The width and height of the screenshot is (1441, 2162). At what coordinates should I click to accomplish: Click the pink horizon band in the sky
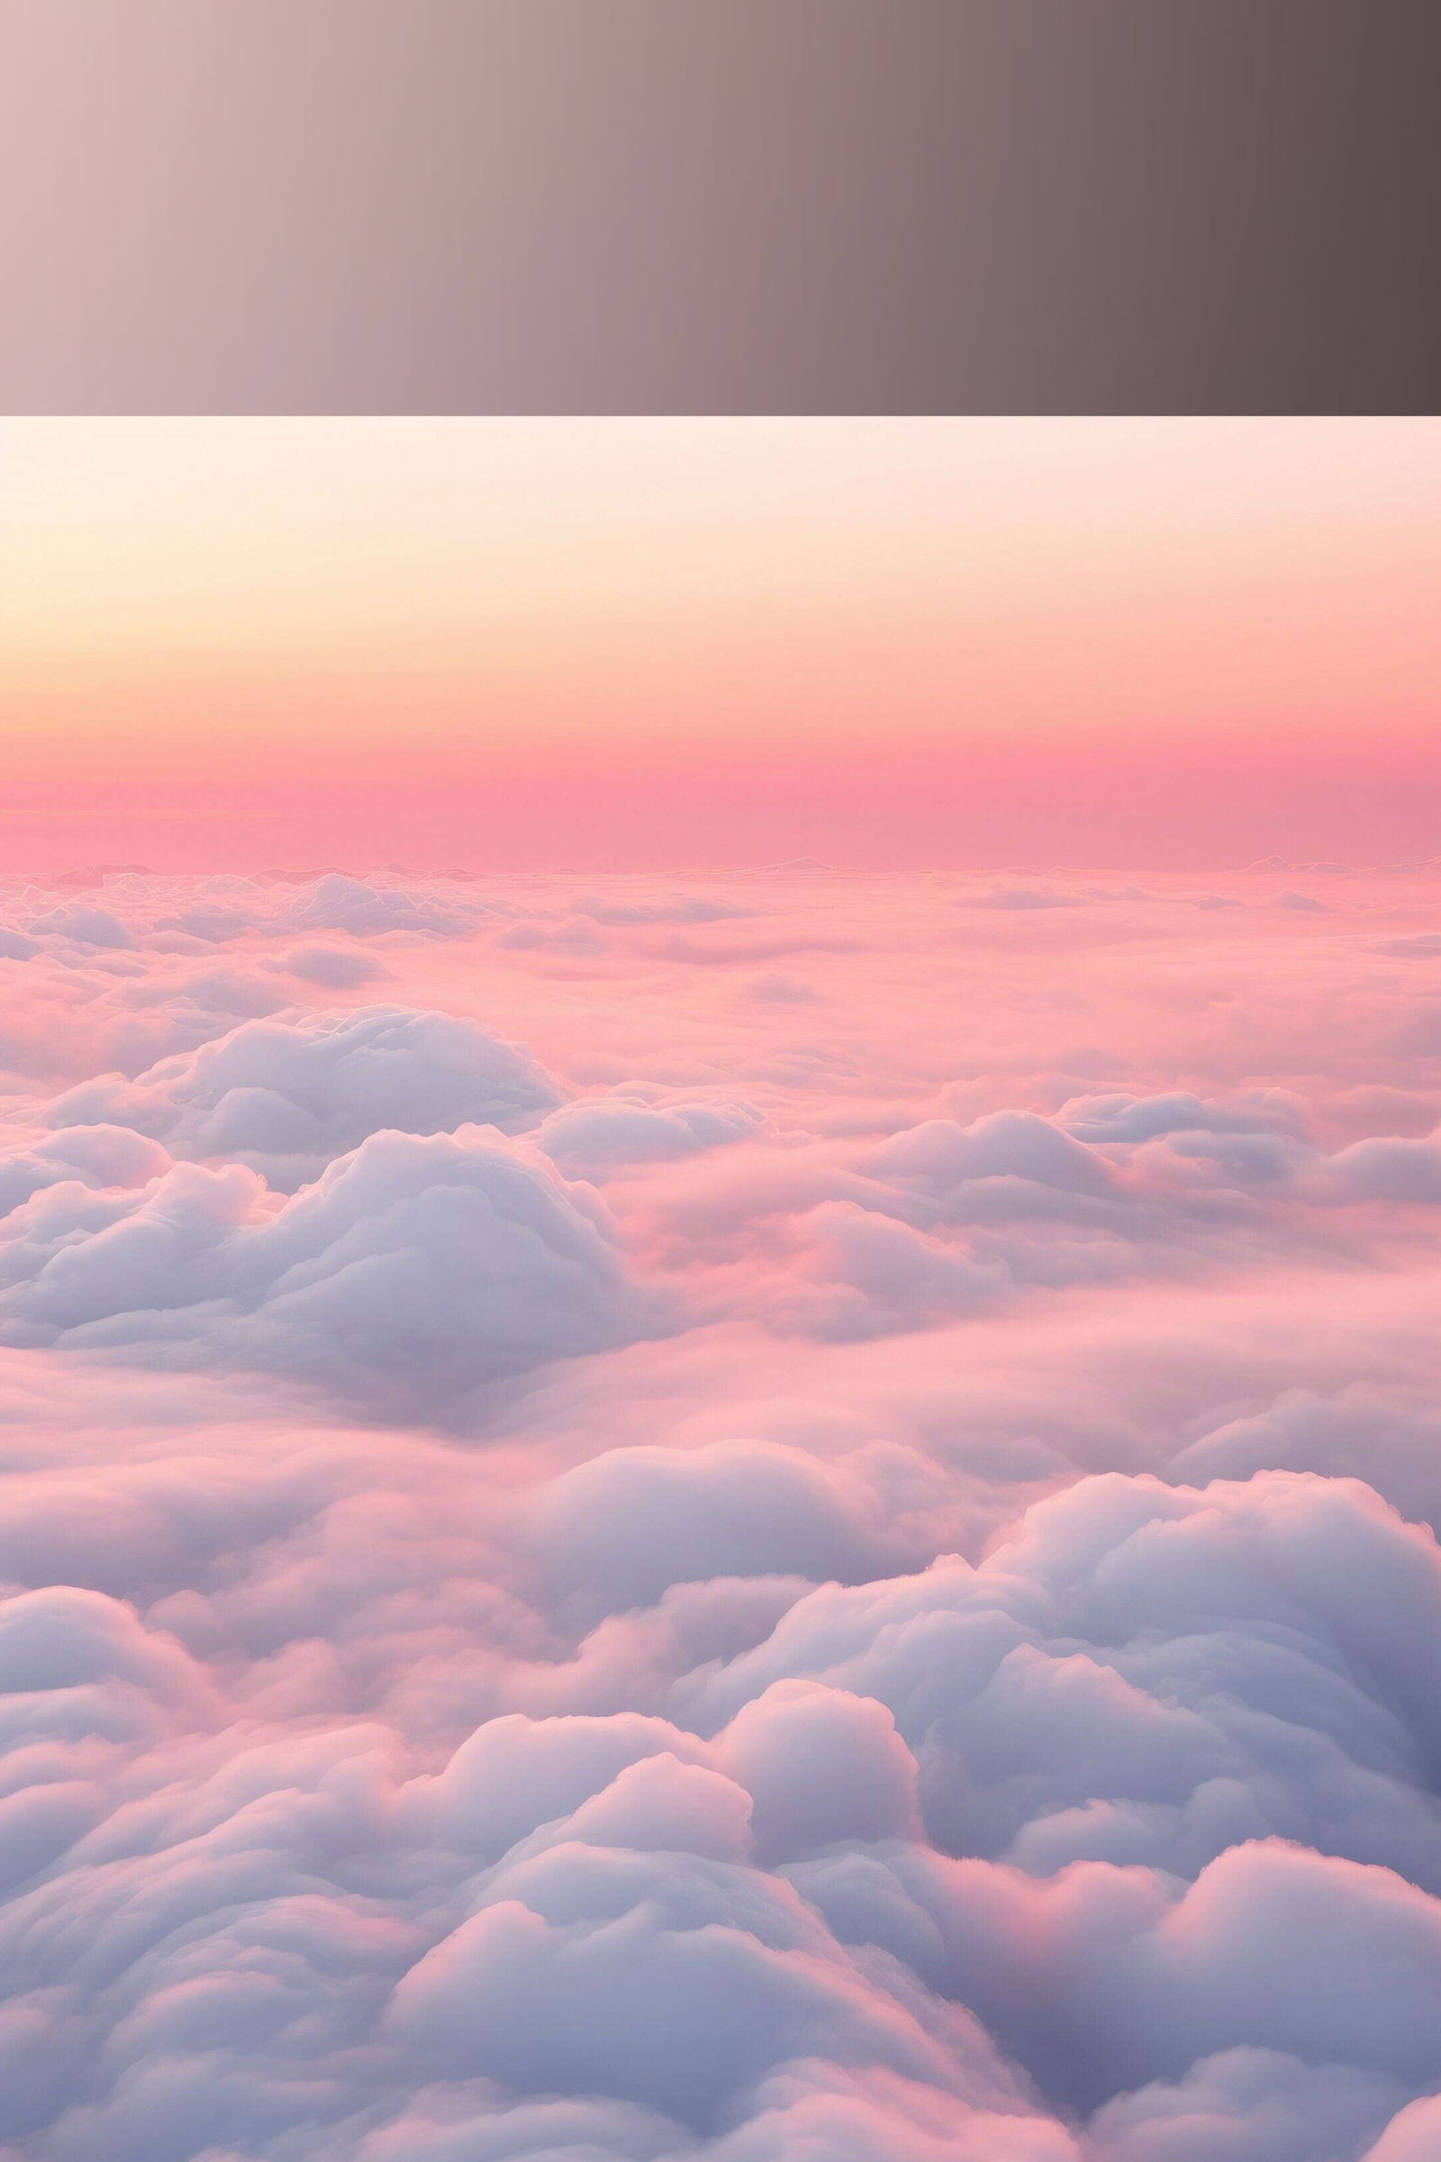click(x=720, y=800)
